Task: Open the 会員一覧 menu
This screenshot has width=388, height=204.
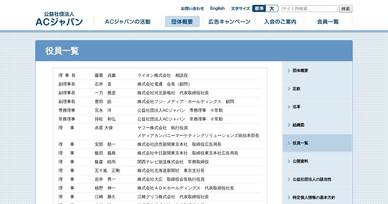Action: tap(328, 22)
